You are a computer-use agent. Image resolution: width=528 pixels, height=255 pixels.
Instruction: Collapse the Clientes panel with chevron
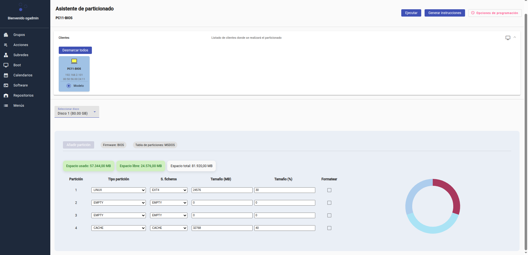(x=515, y=37)
